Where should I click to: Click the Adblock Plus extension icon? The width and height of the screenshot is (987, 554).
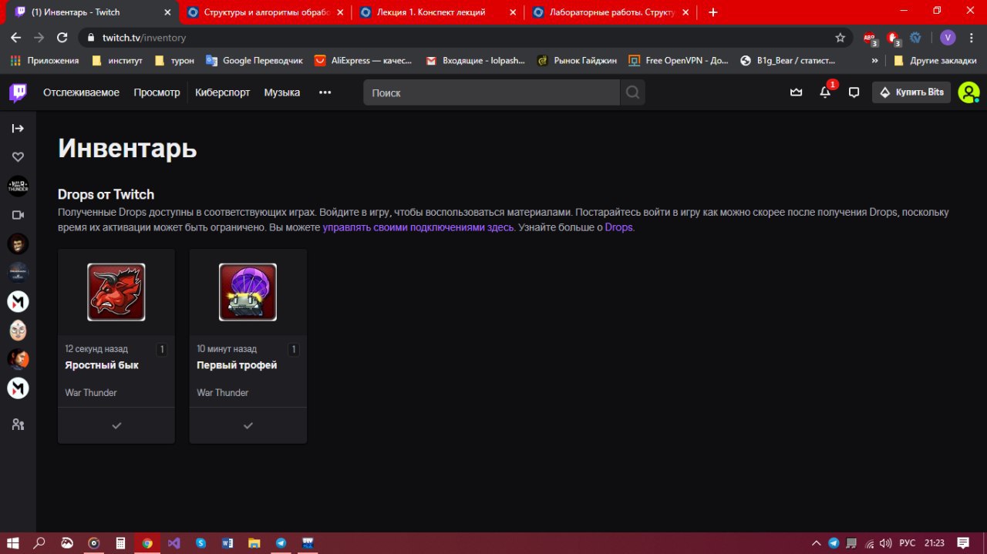point(870,38)
